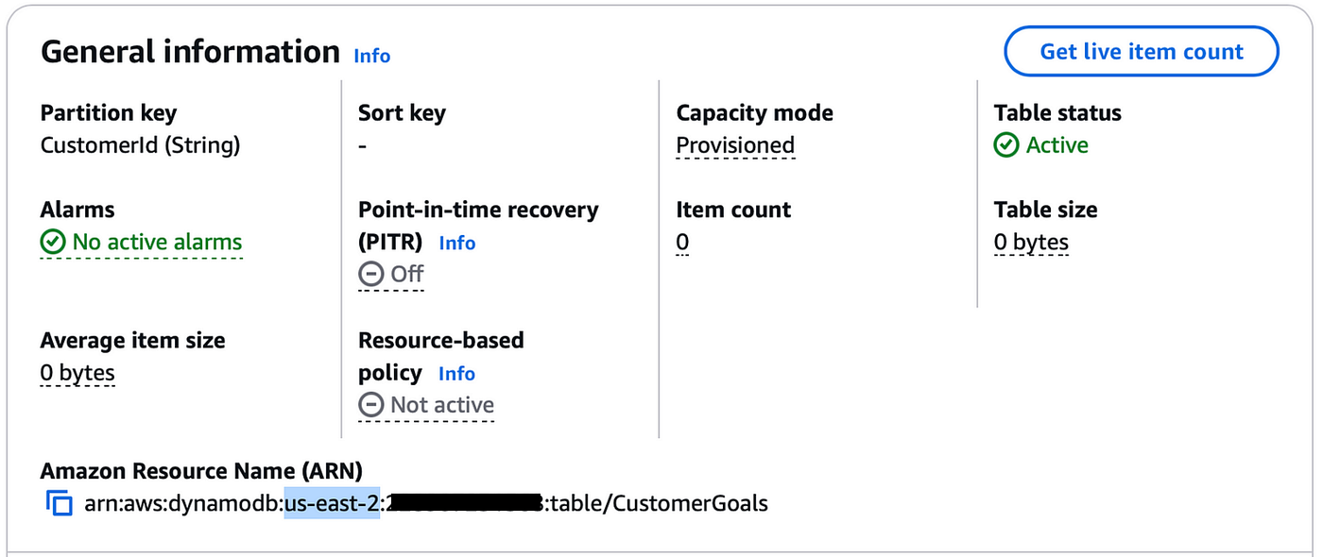Click the No active alarms text
Image resolution: width=1323 pixels, height=557 pixels.
click(x=157, y=243)
